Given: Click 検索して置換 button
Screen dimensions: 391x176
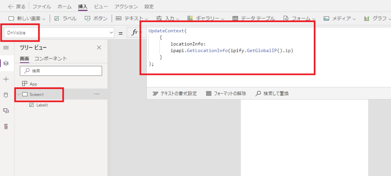Looking at the screenshot, I should click(x=272, y=94).
